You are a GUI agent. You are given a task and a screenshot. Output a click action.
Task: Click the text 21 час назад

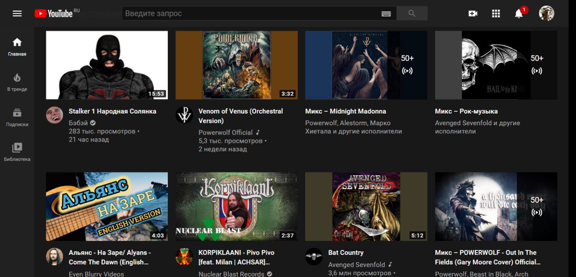tap(89, 140)
